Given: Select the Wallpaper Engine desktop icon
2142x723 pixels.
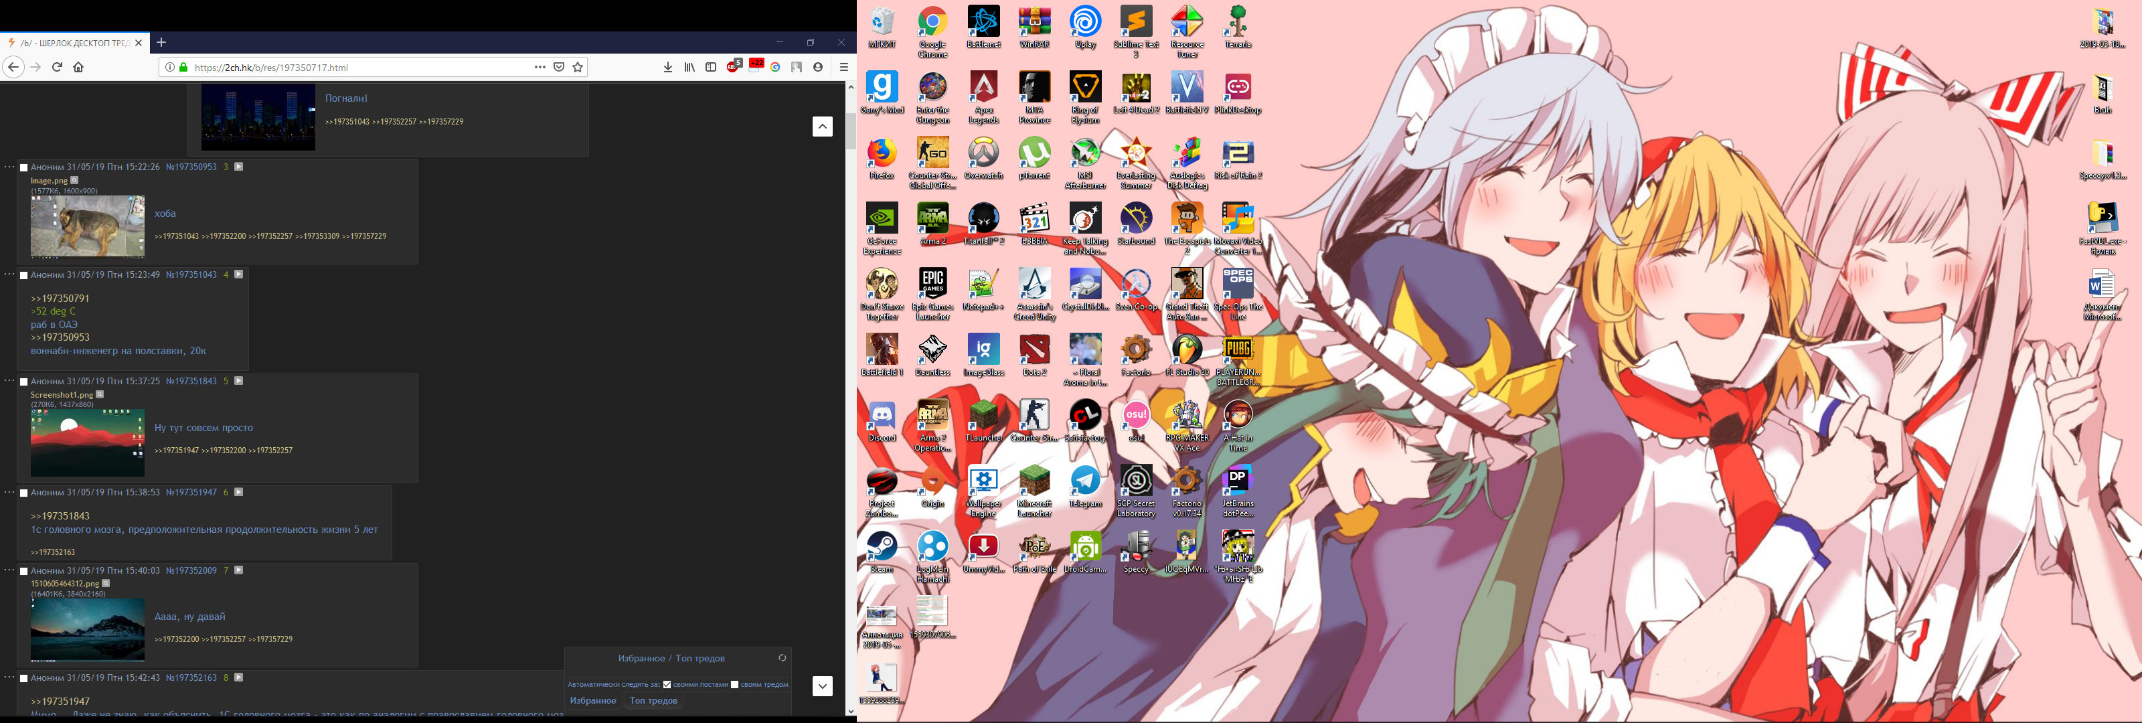Looking at the screenshot, I should [984, 491].
